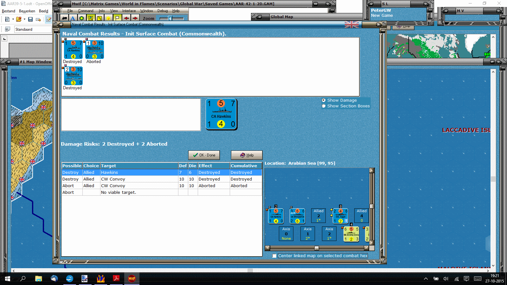Open the View menu in Mwif
This screenshot has width=507, height=285.
coord(114,11)
